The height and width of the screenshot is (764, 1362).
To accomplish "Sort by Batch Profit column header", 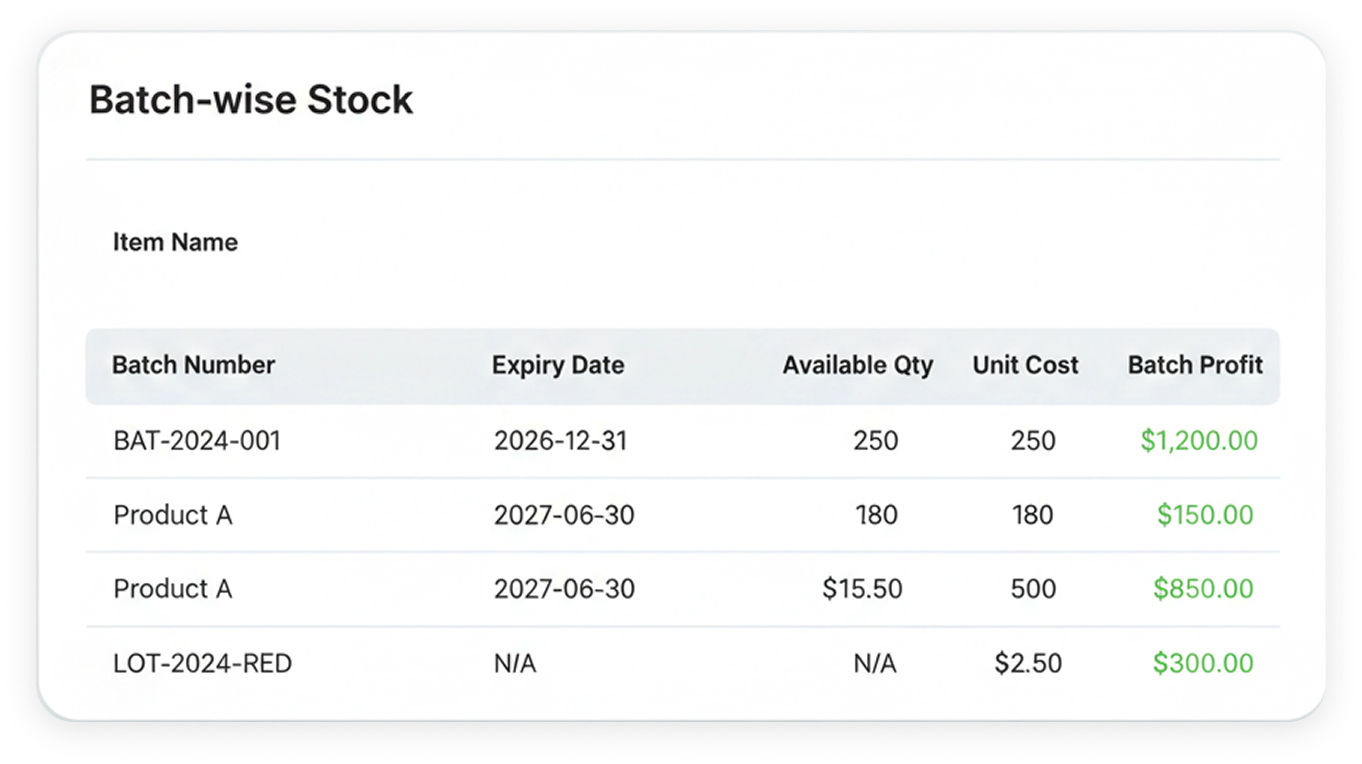I will click(x=1196, y=365).
